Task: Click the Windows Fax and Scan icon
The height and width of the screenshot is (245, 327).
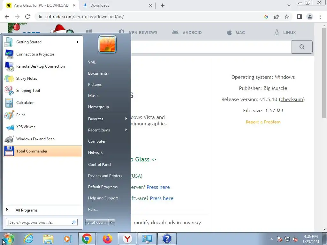Action: 9,139
